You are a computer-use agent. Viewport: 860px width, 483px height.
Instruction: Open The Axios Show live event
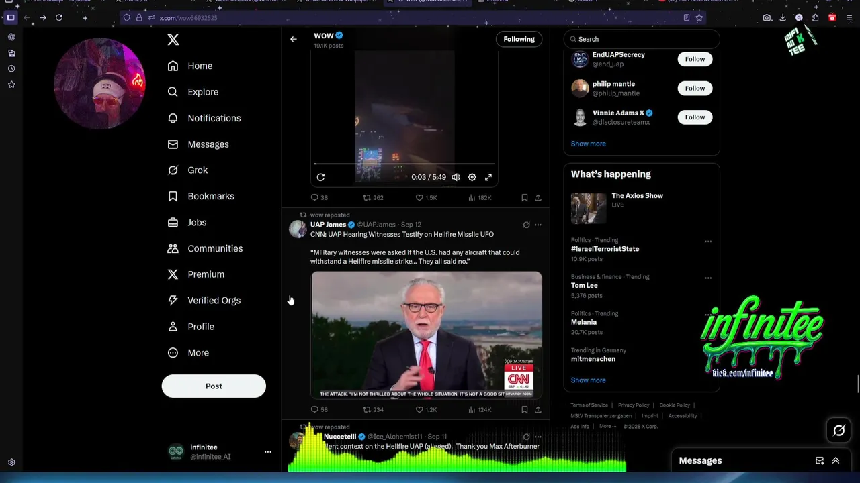coord(642,208)
